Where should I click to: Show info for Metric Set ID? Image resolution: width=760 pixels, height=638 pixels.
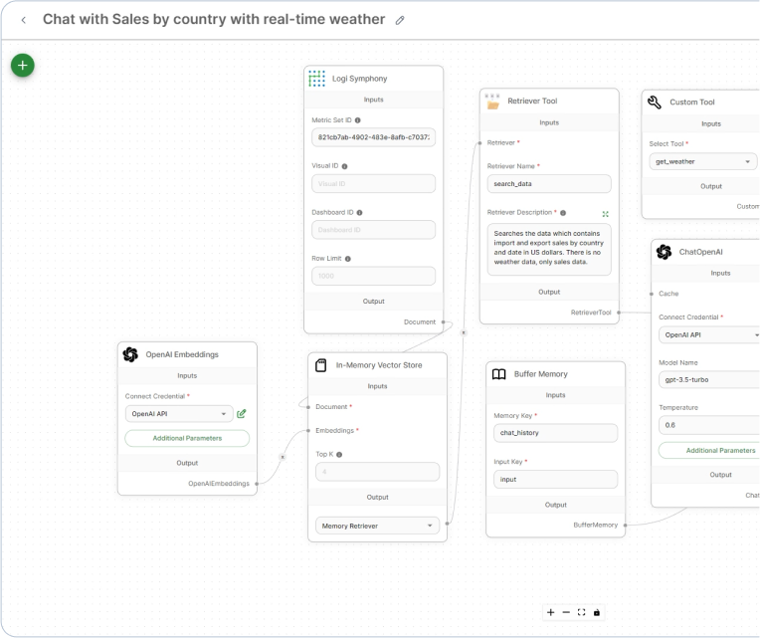(x=358, y=120)
